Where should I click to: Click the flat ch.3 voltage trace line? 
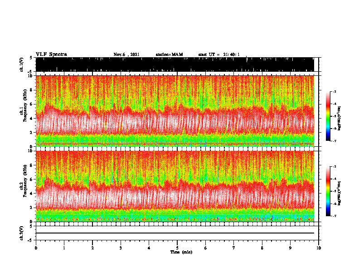coord(175,233)
